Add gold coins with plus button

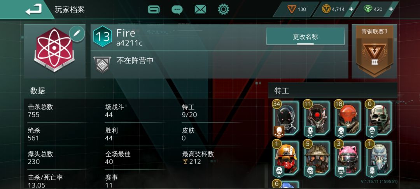(x=351, y=9)
